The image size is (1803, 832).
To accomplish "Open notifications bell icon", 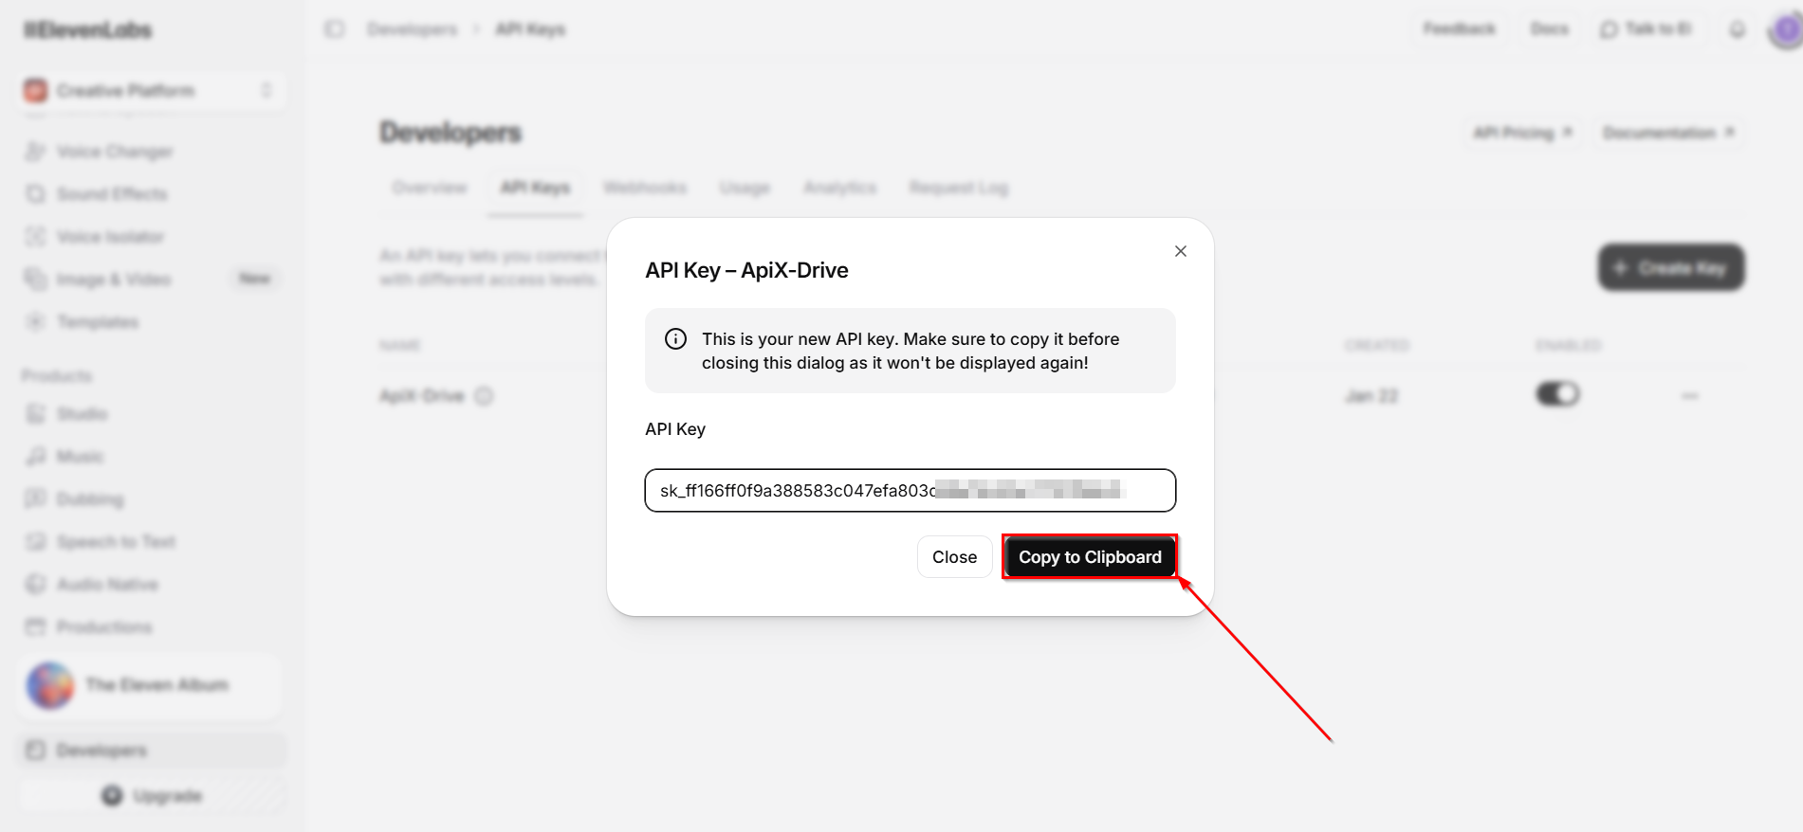I will (x=1737, y=29).
